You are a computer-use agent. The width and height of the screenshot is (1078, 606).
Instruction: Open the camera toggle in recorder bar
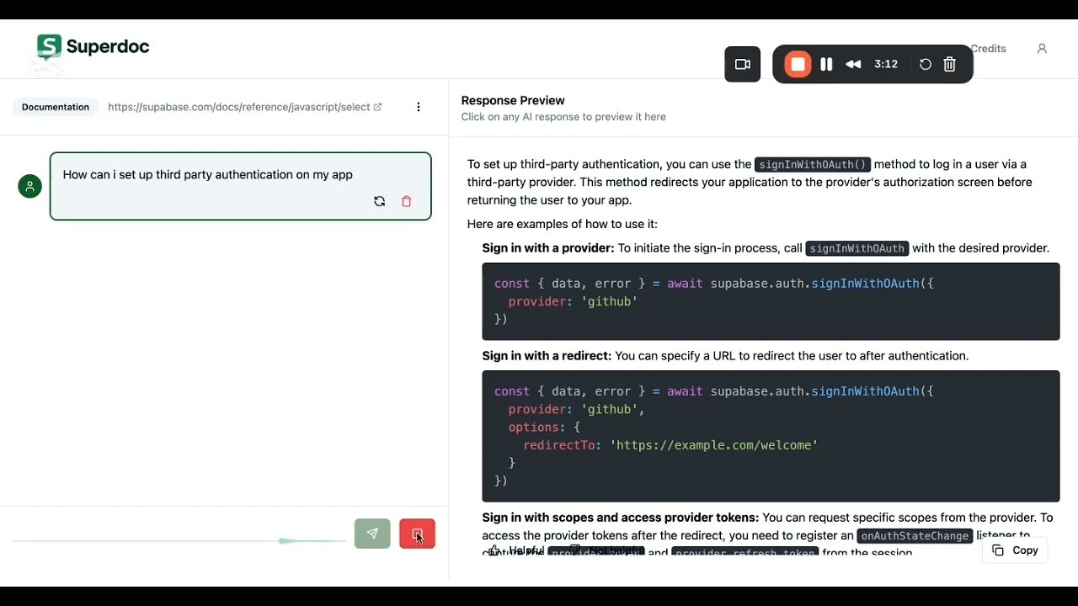click(x=742, y=64)
